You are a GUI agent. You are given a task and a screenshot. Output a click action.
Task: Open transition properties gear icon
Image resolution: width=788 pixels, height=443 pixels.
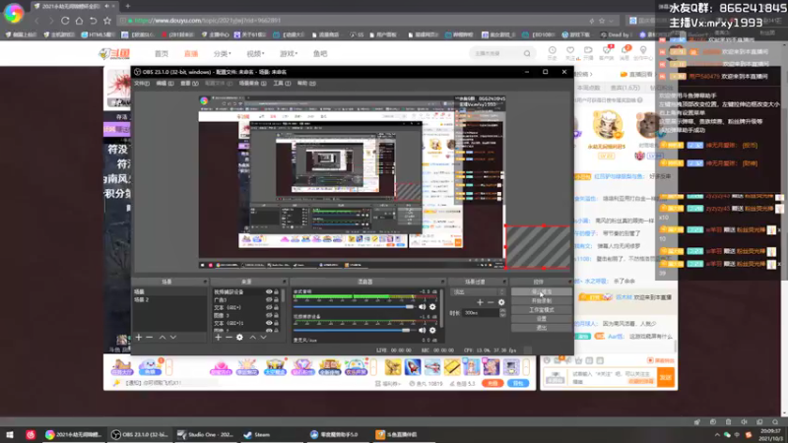[x=501, y=302]
